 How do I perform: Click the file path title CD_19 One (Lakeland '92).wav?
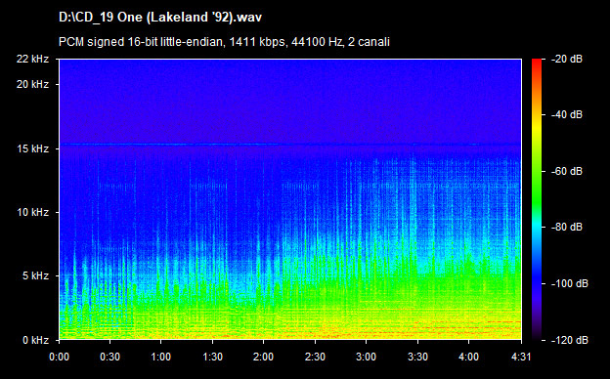[160, 18]
